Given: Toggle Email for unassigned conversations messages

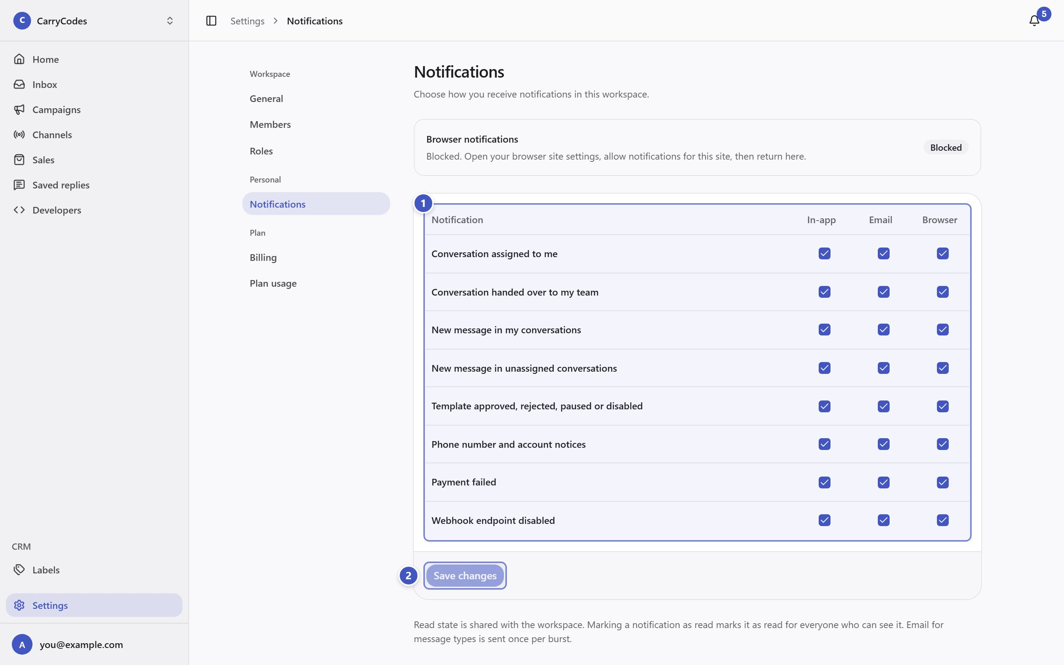Looking at the screenshot, I should coord(883,368).
